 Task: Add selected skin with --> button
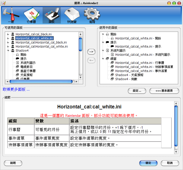(x=91, y=52)
